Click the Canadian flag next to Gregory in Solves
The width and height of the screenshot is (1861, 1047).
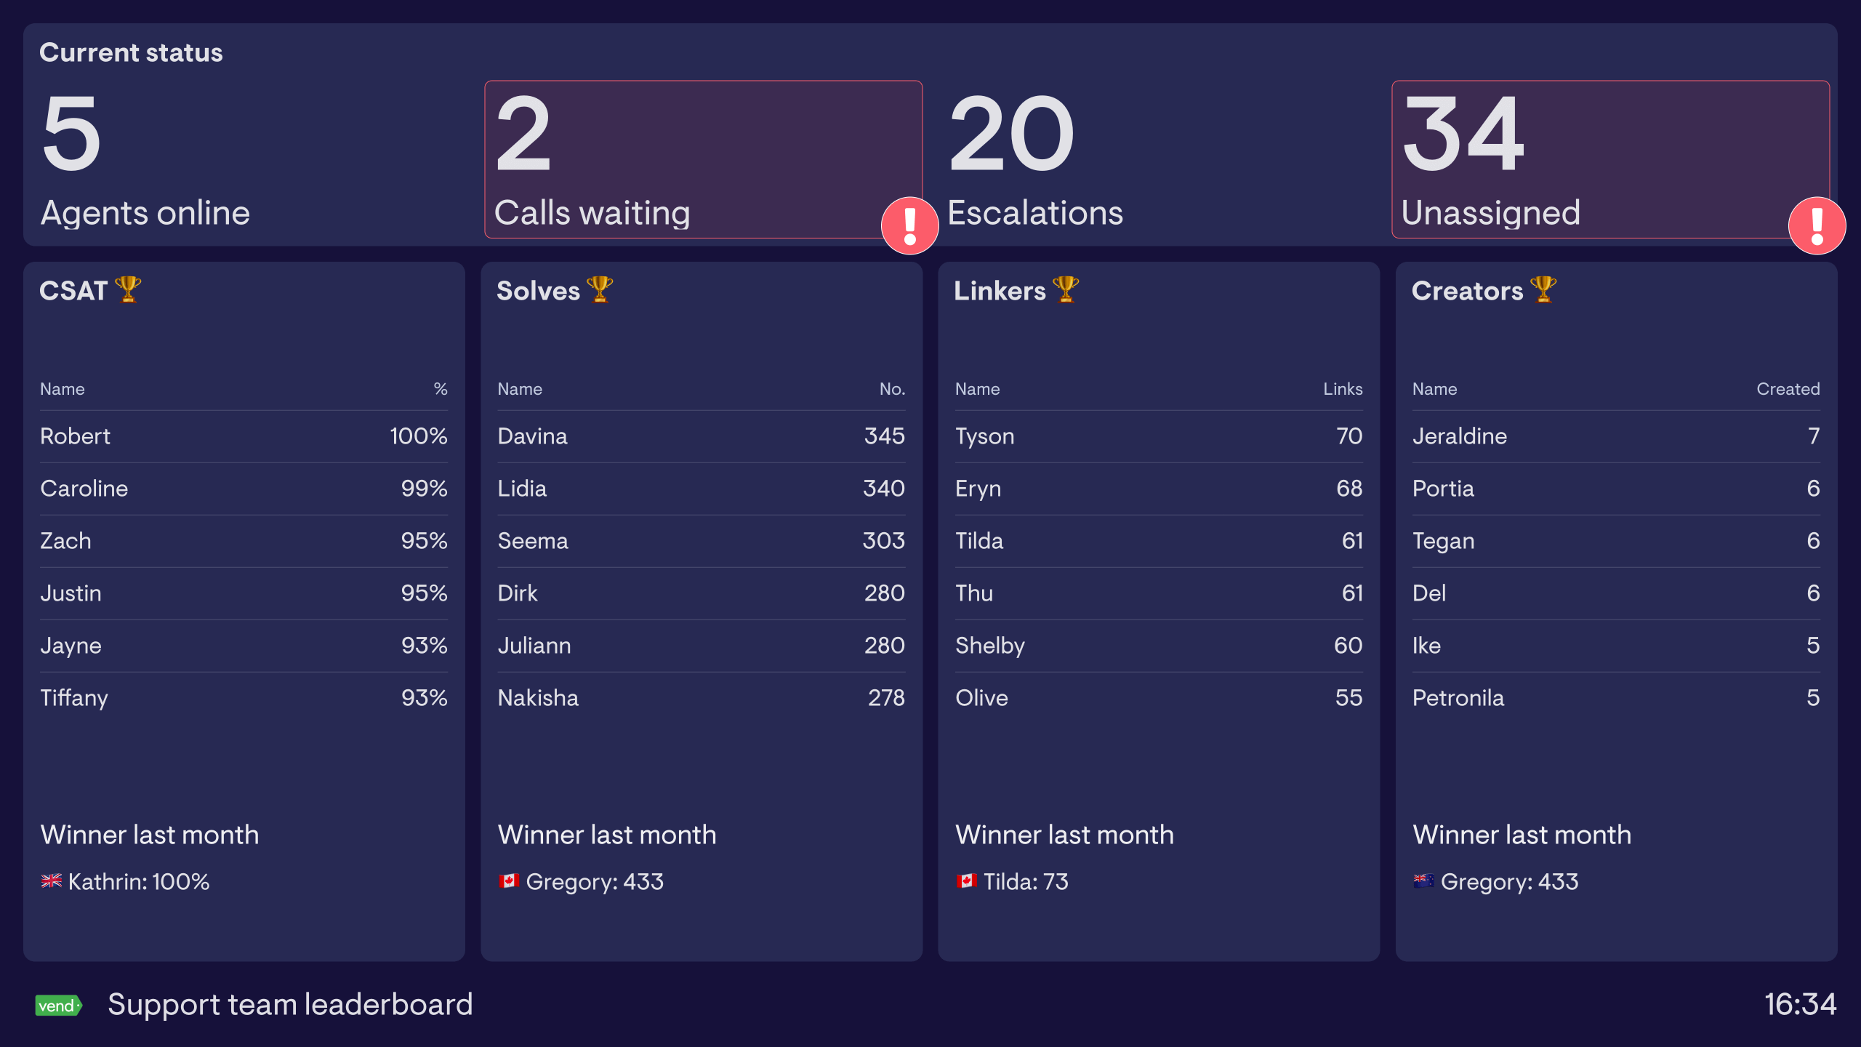pyautogui.click(x=510, y=882)
